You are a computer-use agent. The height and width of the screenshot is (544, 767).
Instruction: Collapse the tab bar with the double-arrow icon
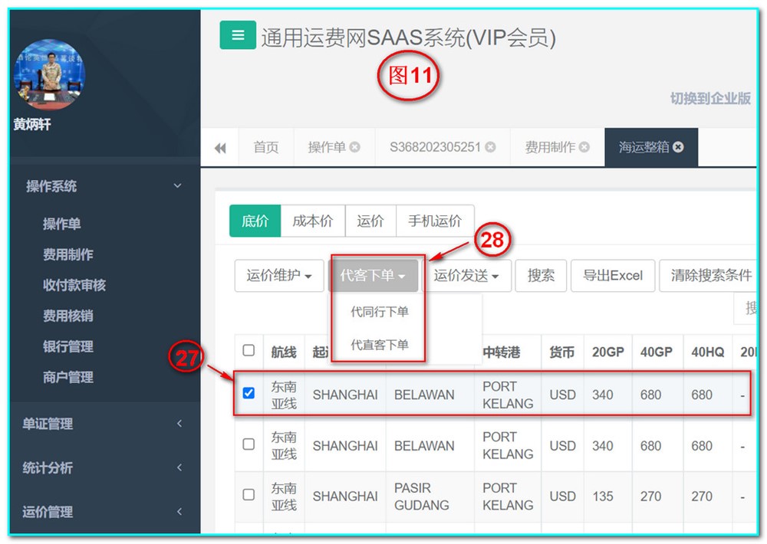[220, 146]
